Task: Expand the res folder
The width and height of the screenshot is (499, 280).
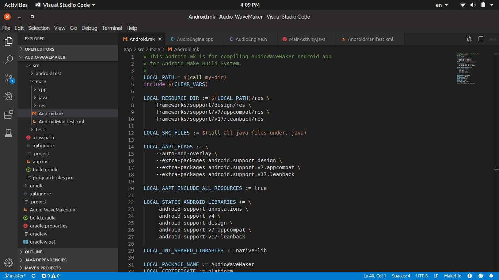Action: 68,105
